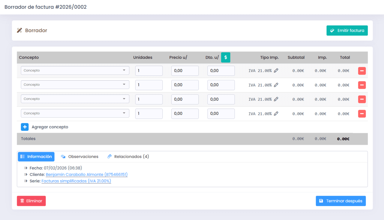Delete the third concept row using minus icon
This screenshot has height=220, width=384.
362,99
